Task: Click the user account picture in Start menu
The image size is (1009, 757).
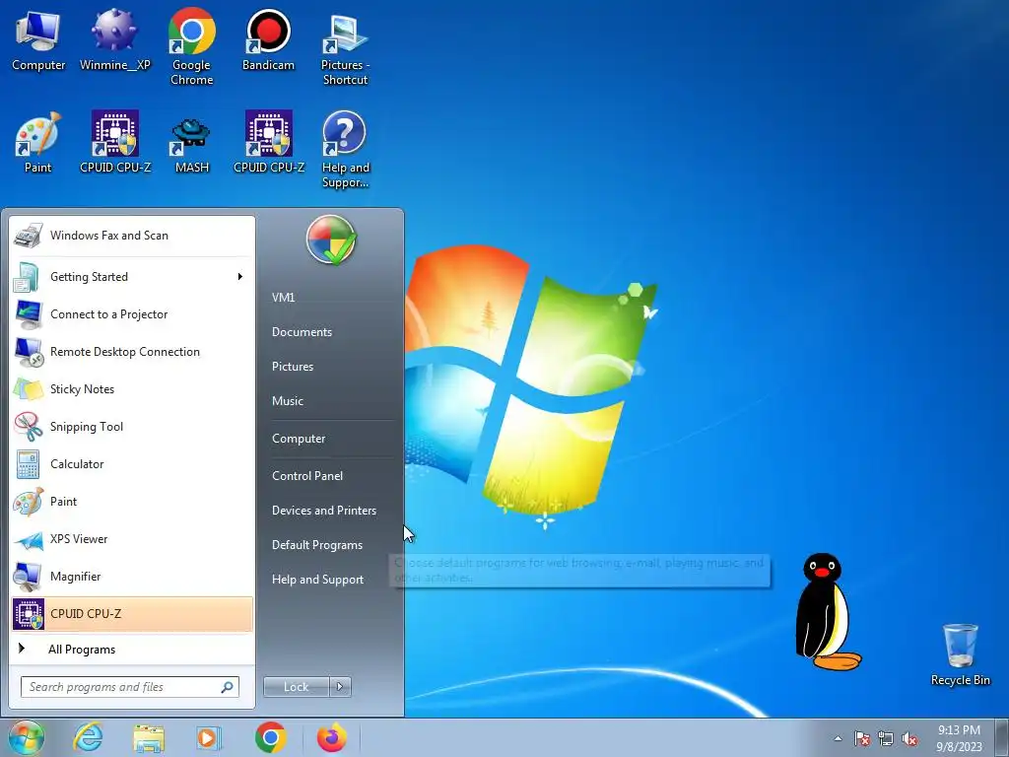Action: tap(331, 240)
